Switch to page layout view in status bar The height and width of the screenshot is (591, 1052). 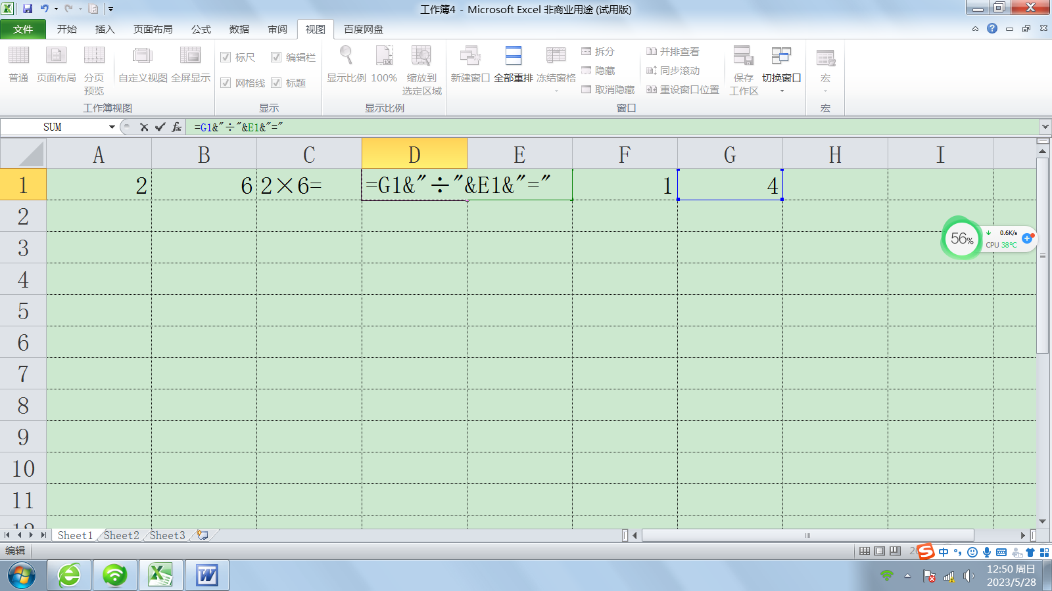click(880, 551)
